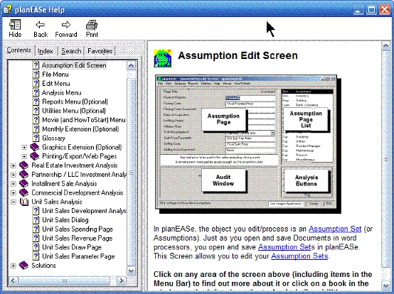Expand the Solutions node
This screenshot has width=394, height=294.
tap(14, 266)
